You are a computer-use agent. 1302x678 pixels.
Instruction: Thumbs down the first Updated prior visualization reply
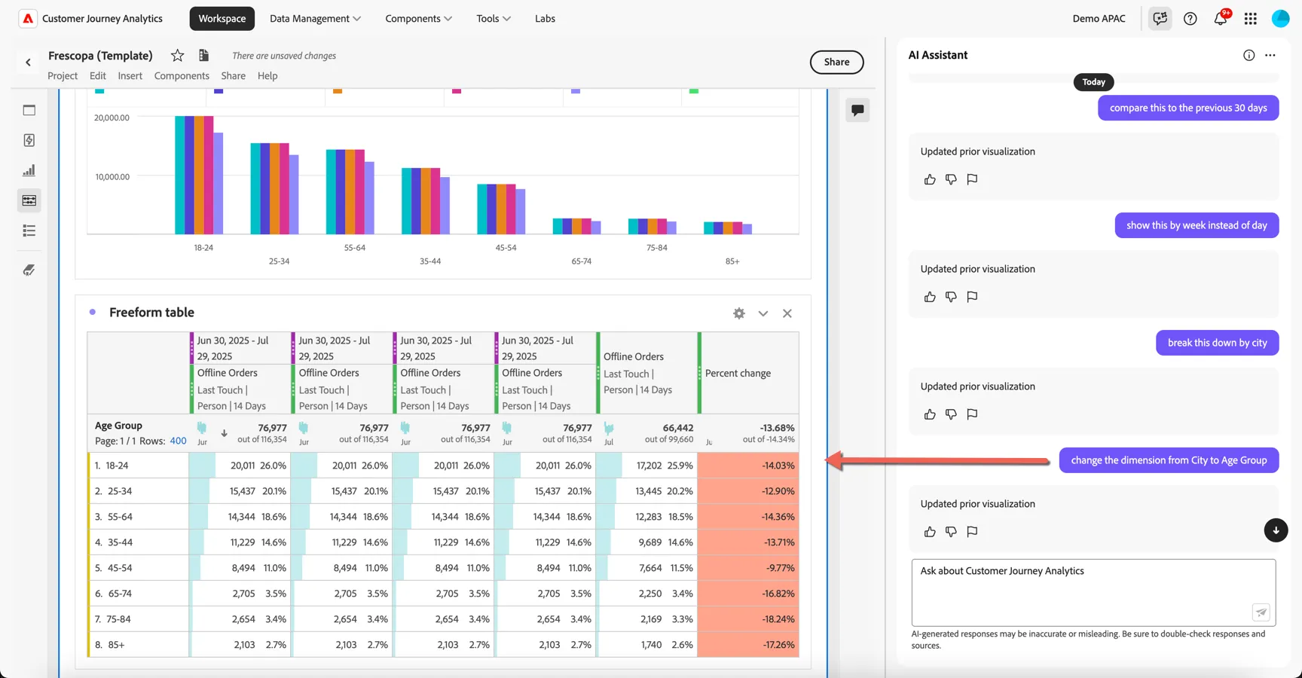[951, 179]
